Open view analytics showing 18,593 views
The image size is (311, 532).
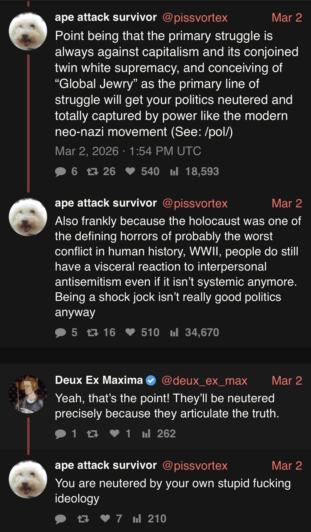pyautogui.click(x=174, y=172)
